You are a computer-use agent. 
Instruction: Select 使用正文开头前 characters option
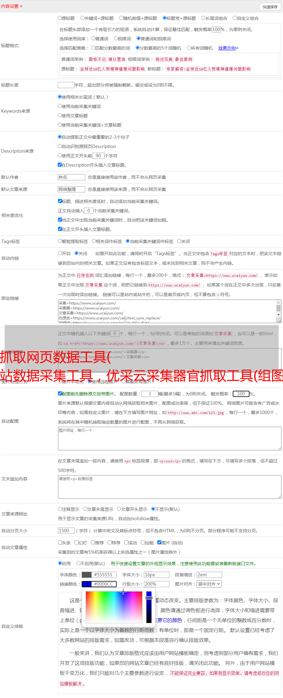coord(60,155)
